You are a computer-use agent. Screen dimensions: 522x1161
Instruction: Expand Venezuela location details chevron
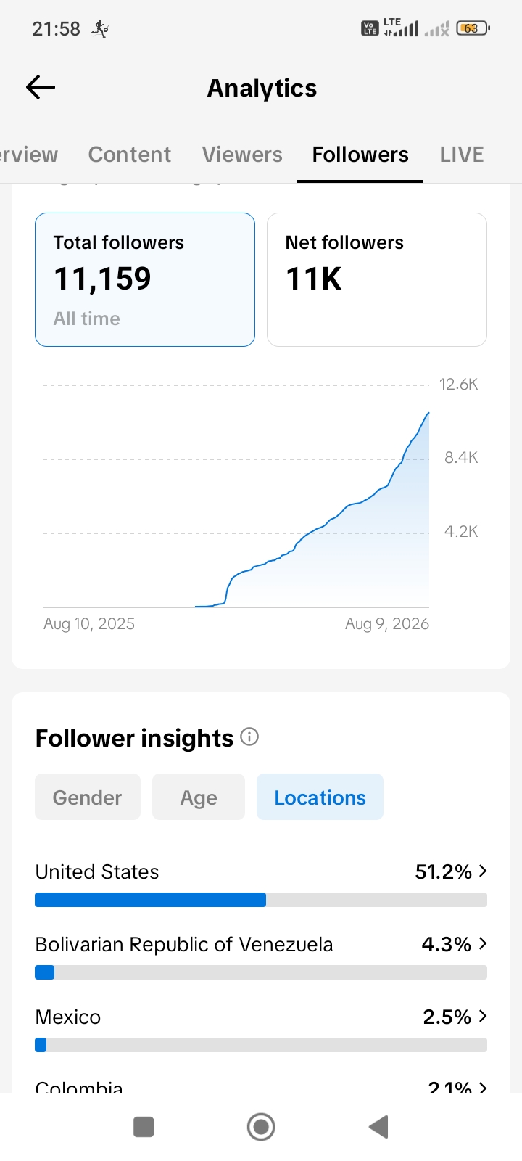(483, 943)
